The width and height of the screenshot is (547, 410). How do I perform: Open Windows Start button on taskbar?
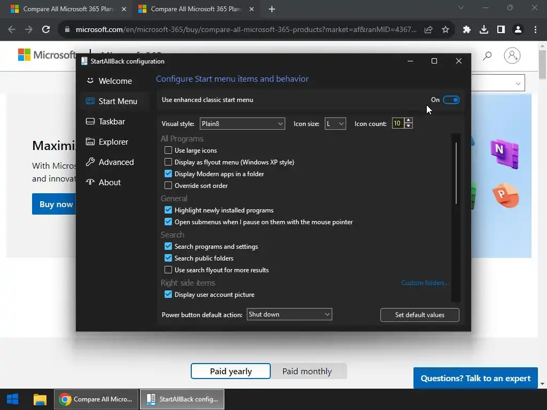coord(13,399)
